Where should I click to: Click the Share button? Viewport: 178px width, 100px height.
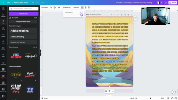172,2
